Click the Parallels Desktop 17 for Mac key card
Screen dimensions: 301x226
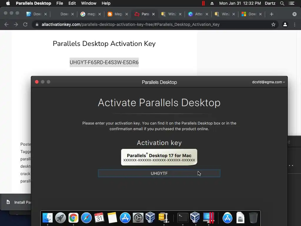[159, 157]
